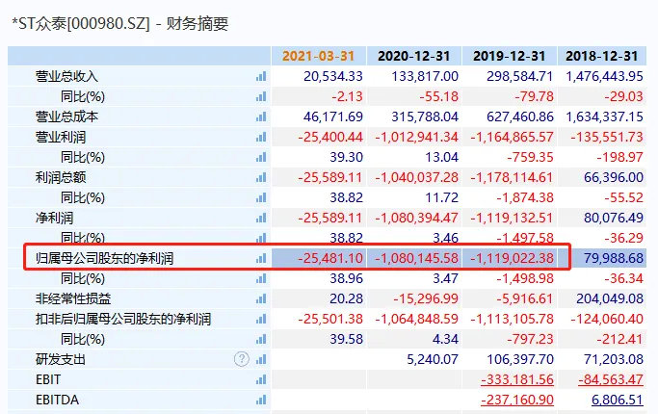This screenshot has height=414, width=658.
Task: Click the cost cell 46,171.69
Action: (x=333, y=116)
